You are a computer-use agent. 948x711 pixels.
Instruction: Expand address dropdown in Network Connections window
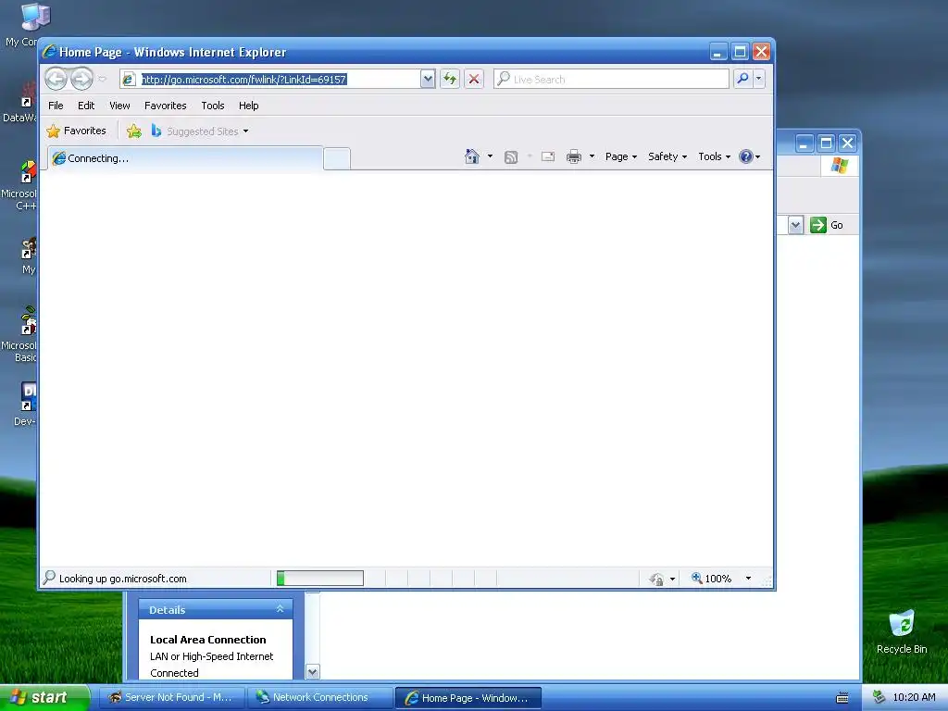click(795, 225)
